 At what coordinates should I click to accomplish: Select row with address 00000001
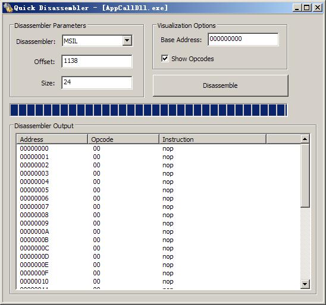coord(158,157)
